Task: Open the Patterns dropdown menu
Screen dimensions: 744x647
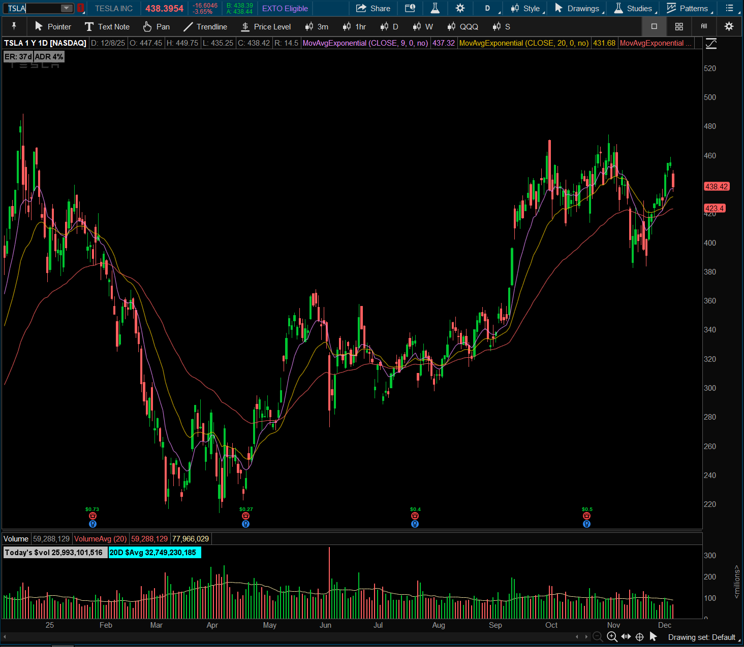Action: (x=689, y=8)
